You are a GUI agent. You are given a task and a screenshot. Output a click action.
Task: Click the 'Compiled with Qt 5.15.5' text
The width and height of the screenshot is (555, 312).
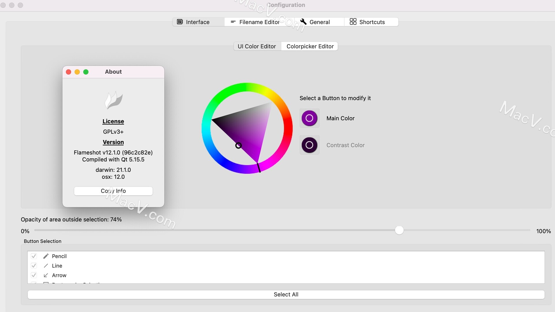[113, 159]
